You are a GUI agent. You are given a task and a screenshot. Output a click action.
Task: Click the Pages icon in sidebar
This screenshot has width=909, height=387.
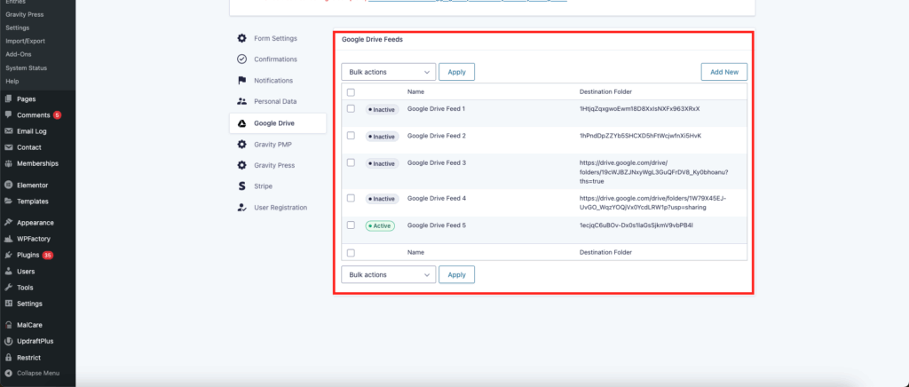tap(9, 99)
